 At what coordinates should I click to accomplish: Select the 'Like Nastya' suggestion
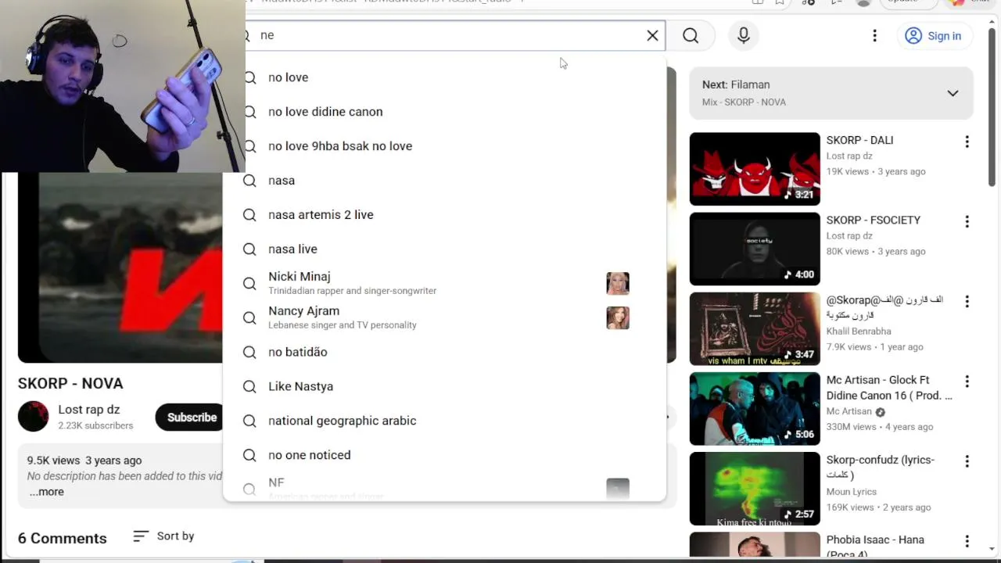tap(444, 386)
